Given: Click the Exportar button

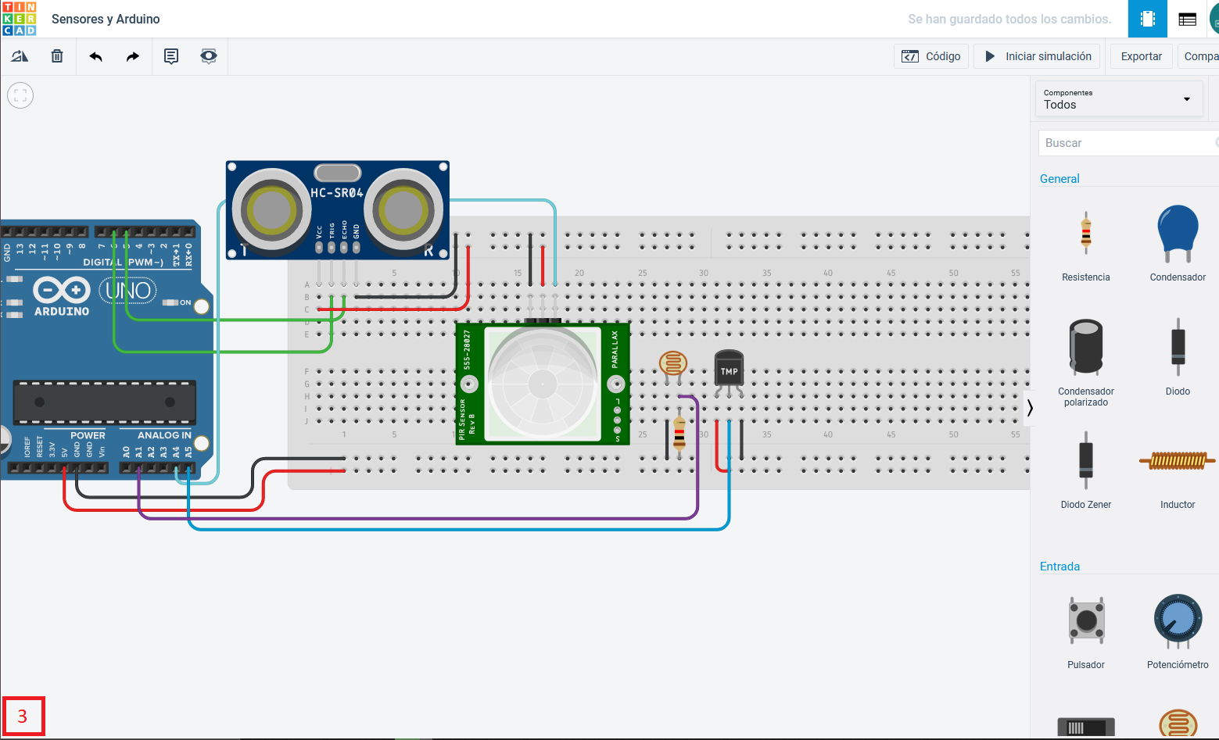Looking at the screenshot, I should point(1141,56).
